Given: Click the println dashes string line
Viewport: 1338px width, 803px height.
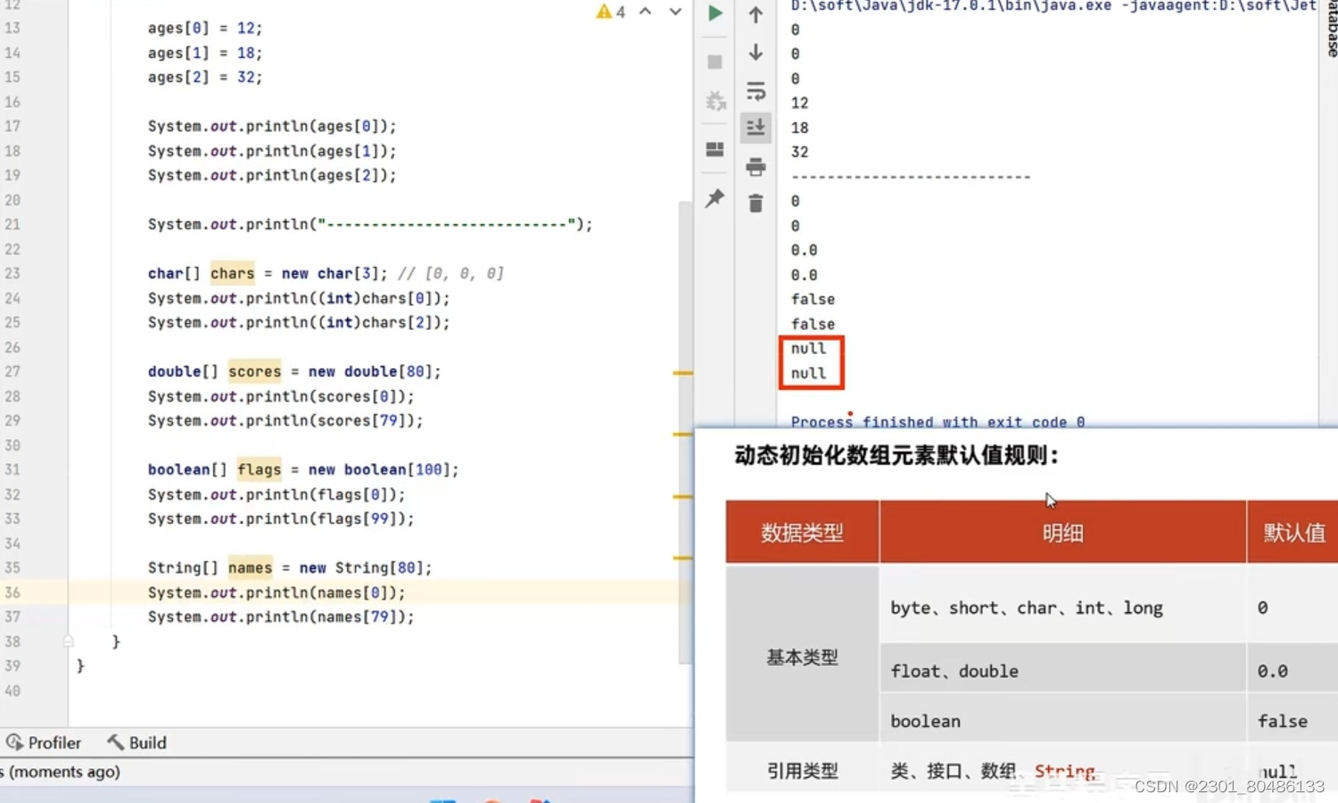Looking at the screenshot, I should pos(370,224).
